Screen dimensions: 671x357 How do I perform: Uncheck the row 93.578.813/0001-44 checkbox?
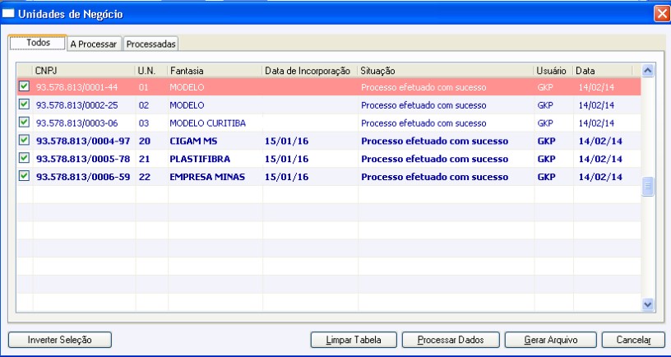(25, 86)
